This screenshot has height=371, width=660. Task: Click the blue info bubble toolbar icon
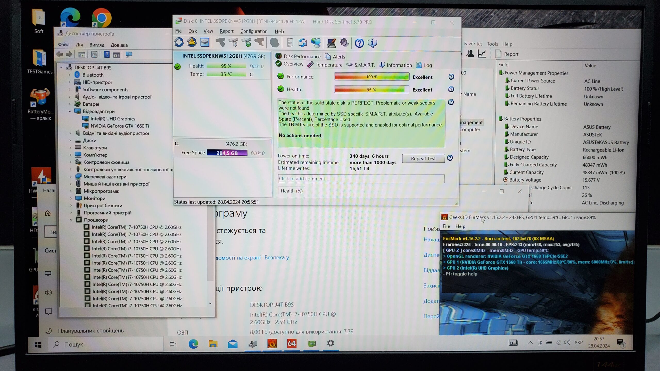[372, 43]
